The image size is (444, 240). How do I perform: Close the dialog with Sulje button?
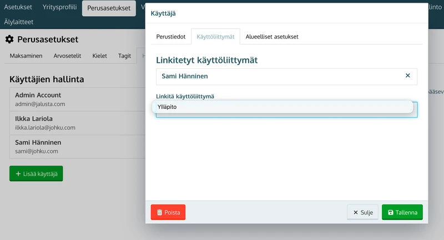363,212
